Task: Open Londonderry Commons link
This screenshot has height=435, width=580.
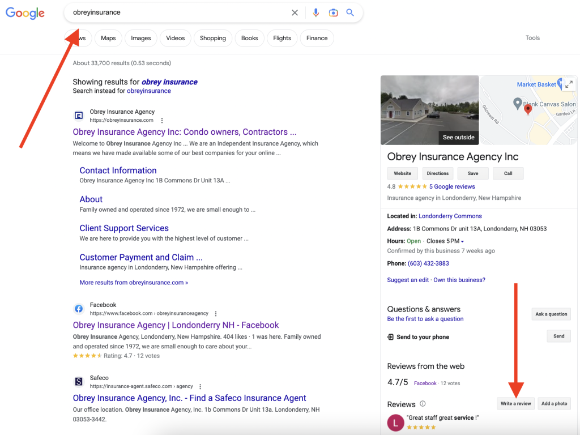Action: click(450, 216)
